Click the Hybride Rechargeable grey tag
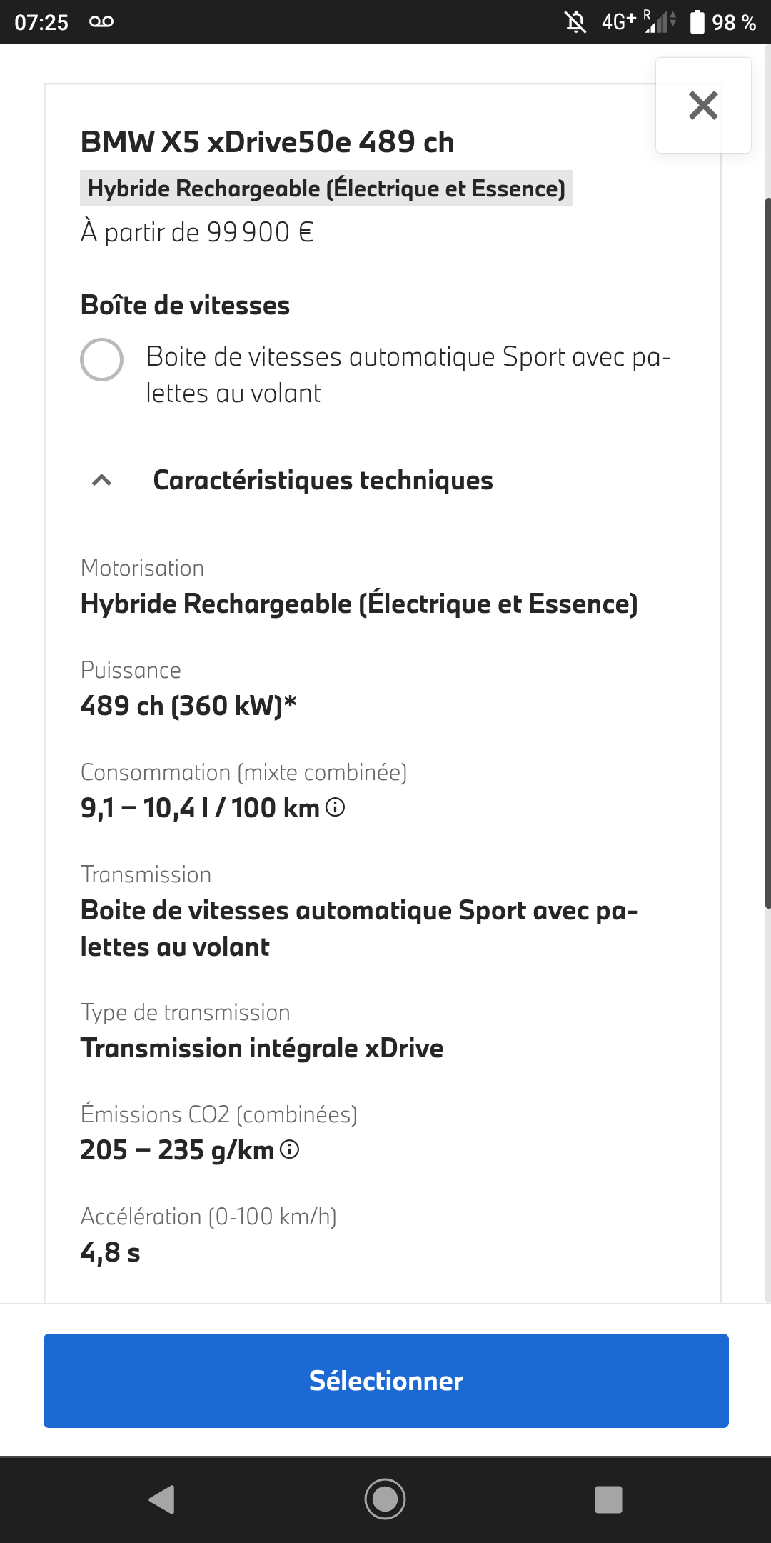Image resolution: width=771 pixels, height=1543 pixels. (326, 189)
